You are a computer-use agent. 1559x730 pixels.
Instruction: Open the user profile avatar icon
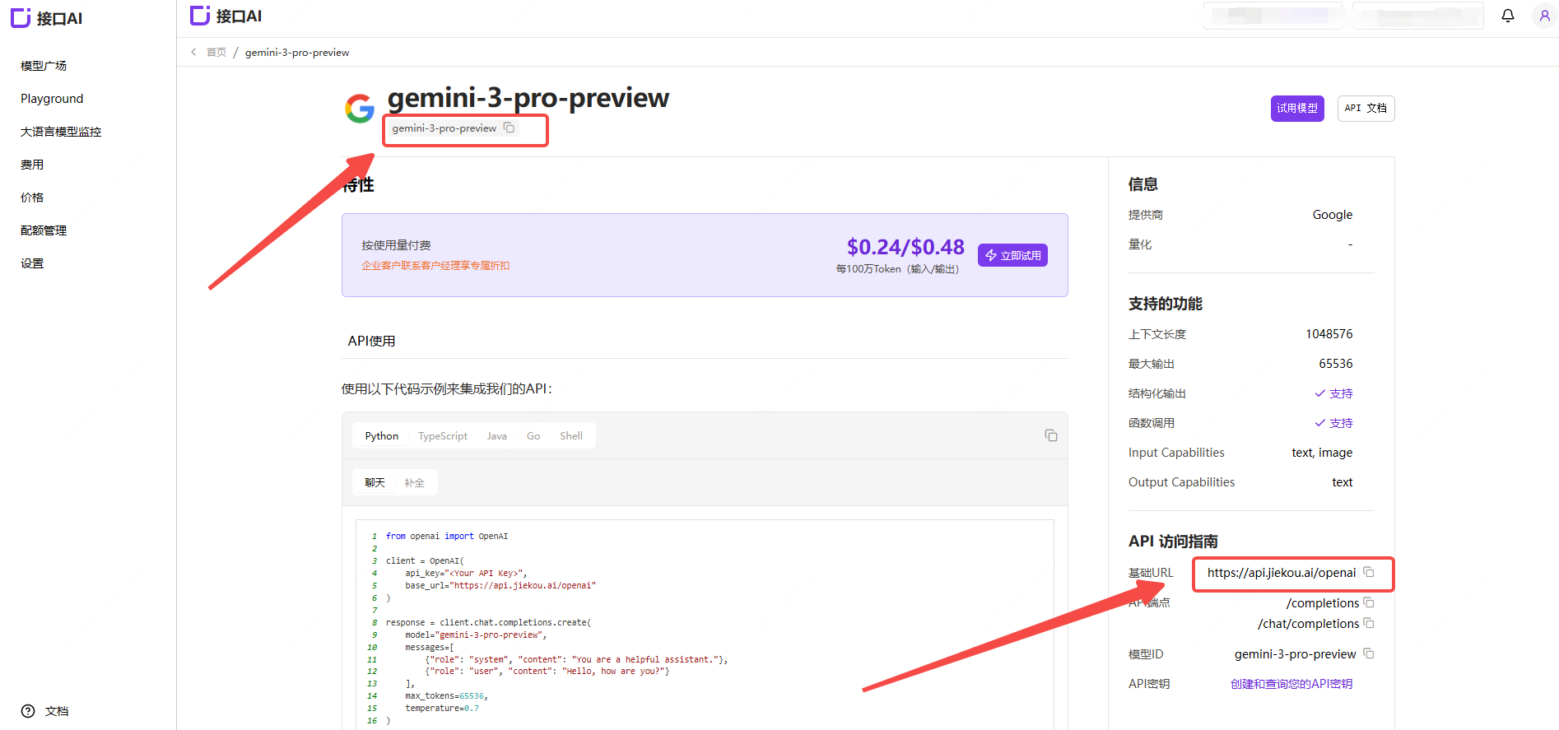(1544, 16)
